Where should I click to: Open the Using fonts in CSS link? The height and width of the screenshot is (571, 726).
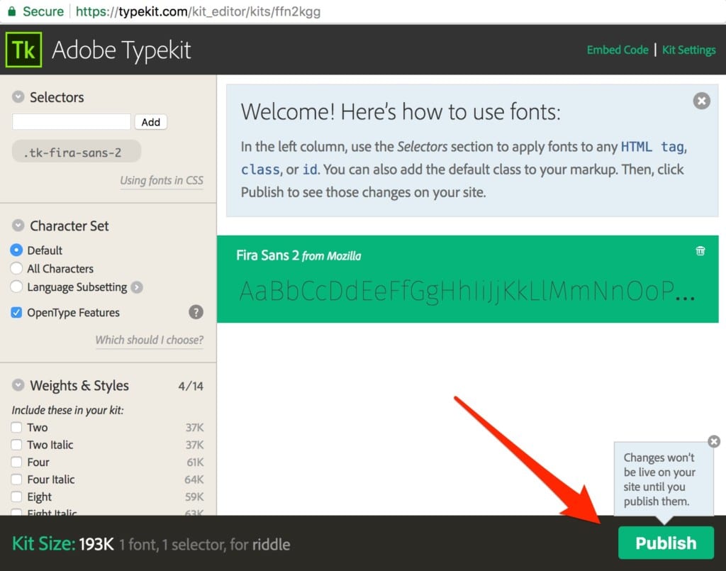[162, 180]
